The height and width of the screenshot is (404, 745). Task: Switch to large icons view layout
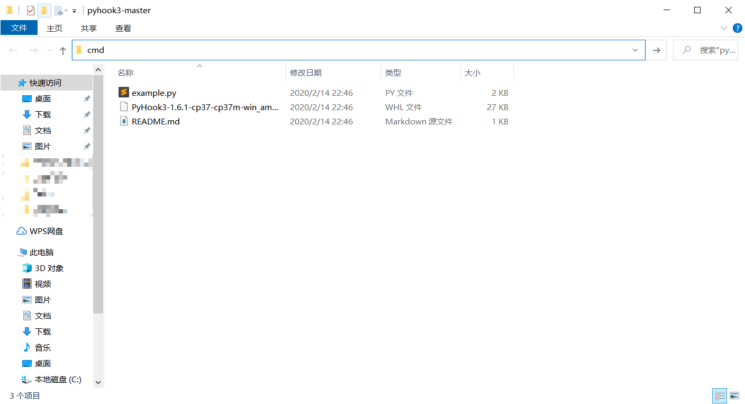point(734,396)
